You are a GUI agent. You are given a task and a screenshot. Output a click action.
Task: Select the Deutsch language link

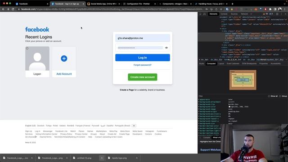(x=41, y=126)
